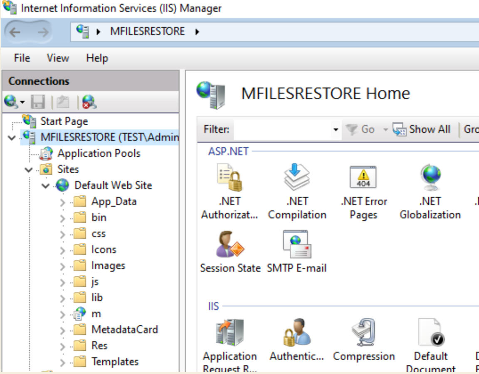Open Compression feature icon
The image size is (479, 374).
[x=364, y=340]
